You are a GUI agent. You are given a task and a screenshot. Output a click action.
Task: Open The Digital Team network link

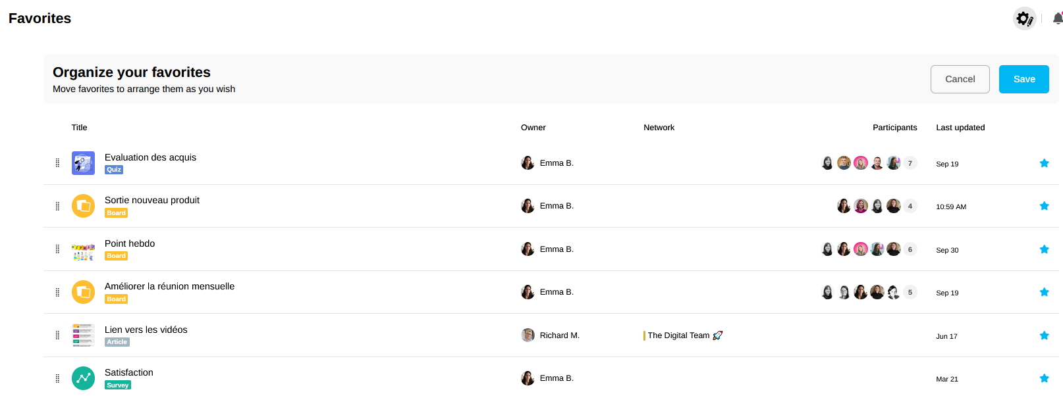(678, 335)
